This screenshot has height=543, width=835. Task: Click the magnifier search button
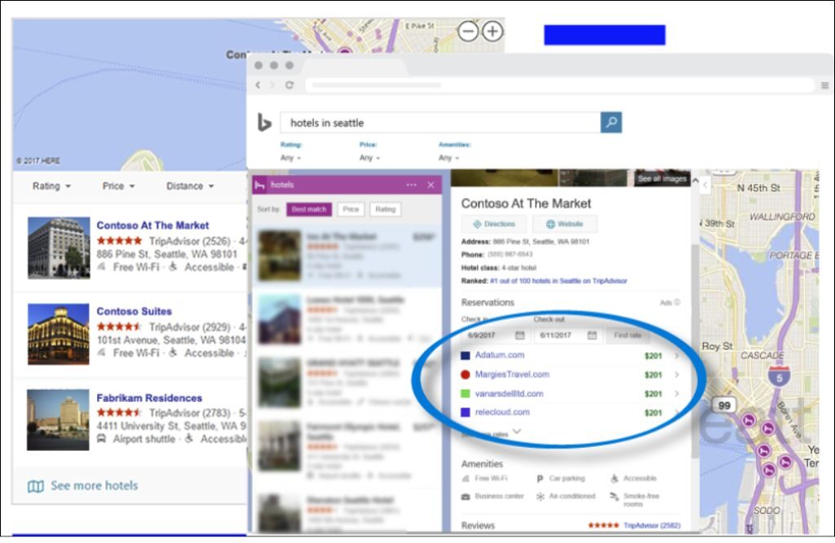pyautogui.click(x=611, y=122)
